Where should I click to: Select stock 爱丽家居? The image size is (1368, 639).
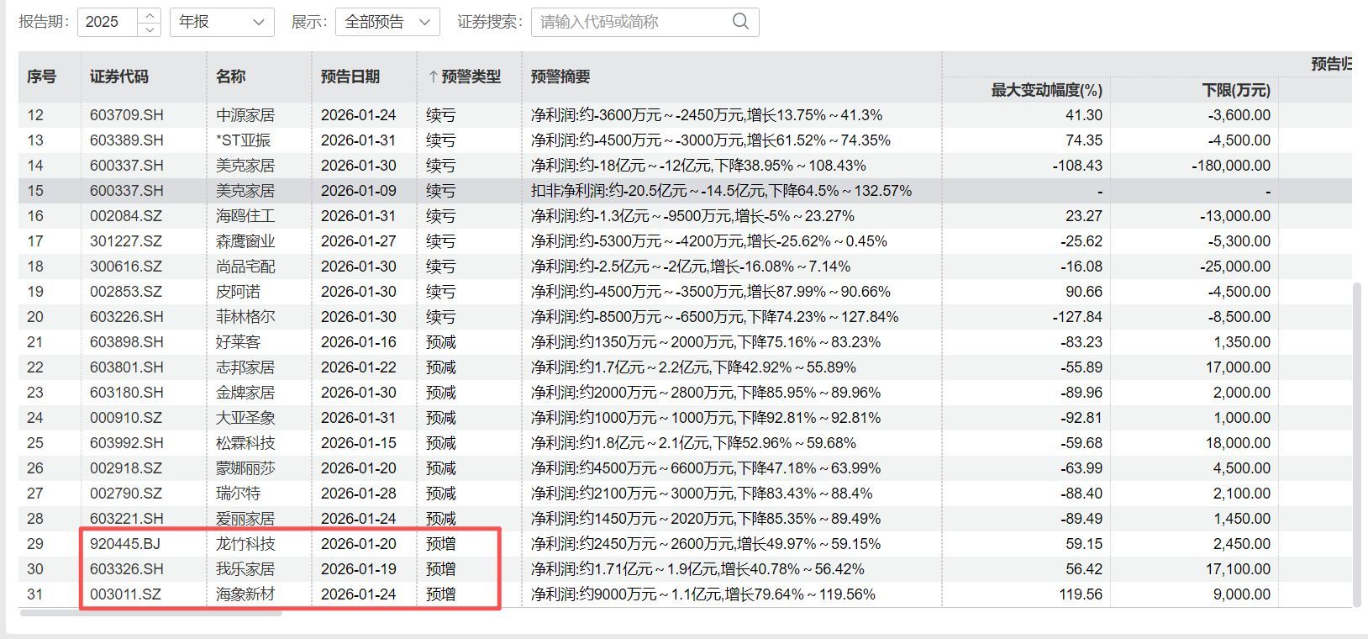click(245, 519)
